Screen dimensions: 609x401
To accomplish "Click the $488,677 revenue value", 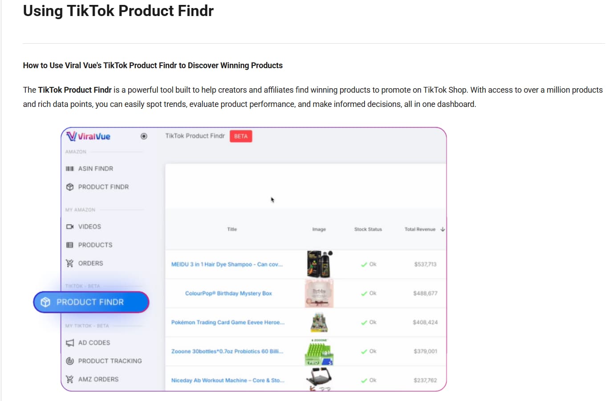I will click(425, 293).
